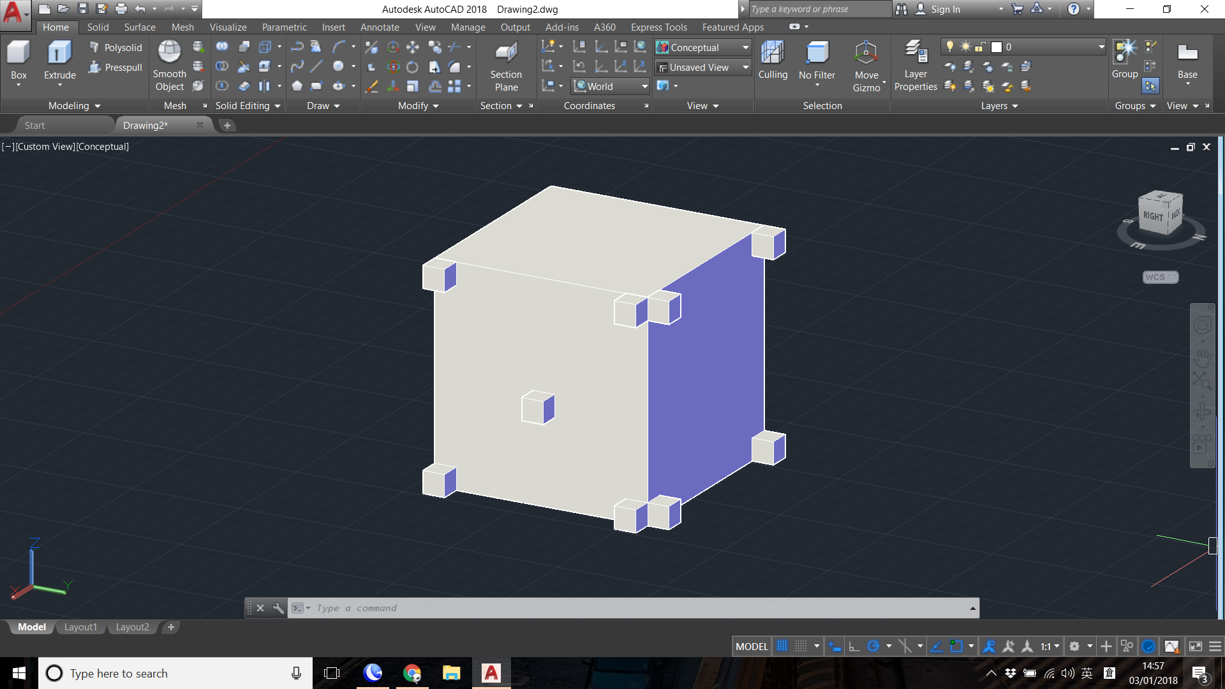This screenshot has width=1225, height=689.
Task: Pick the Line tool in Draw panel
Action: click(316, 66)
